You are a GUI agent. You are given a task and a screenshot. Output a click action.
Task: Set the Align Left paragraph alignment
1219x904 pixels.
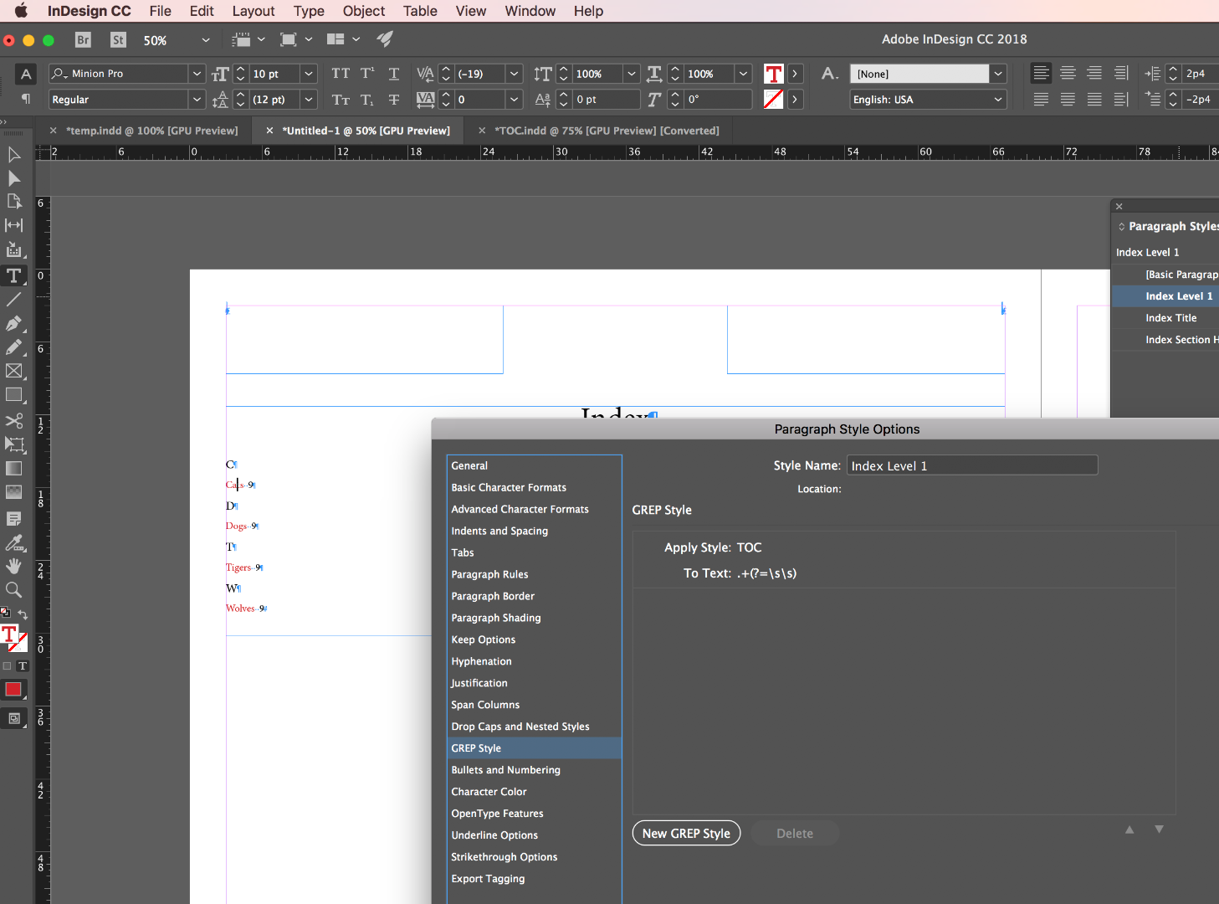coord(1041,74)
